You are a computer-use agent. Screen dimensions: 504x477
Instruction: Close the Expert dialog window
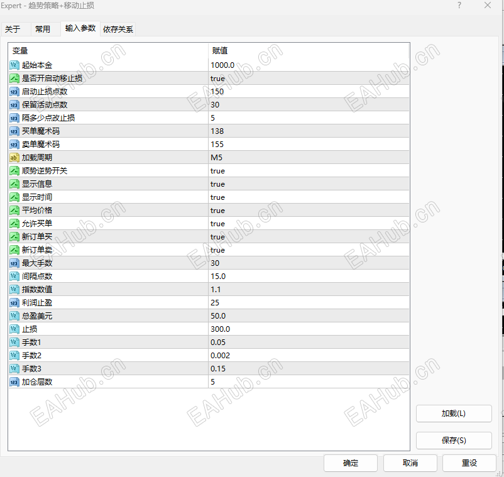click(x=488, y=5)
